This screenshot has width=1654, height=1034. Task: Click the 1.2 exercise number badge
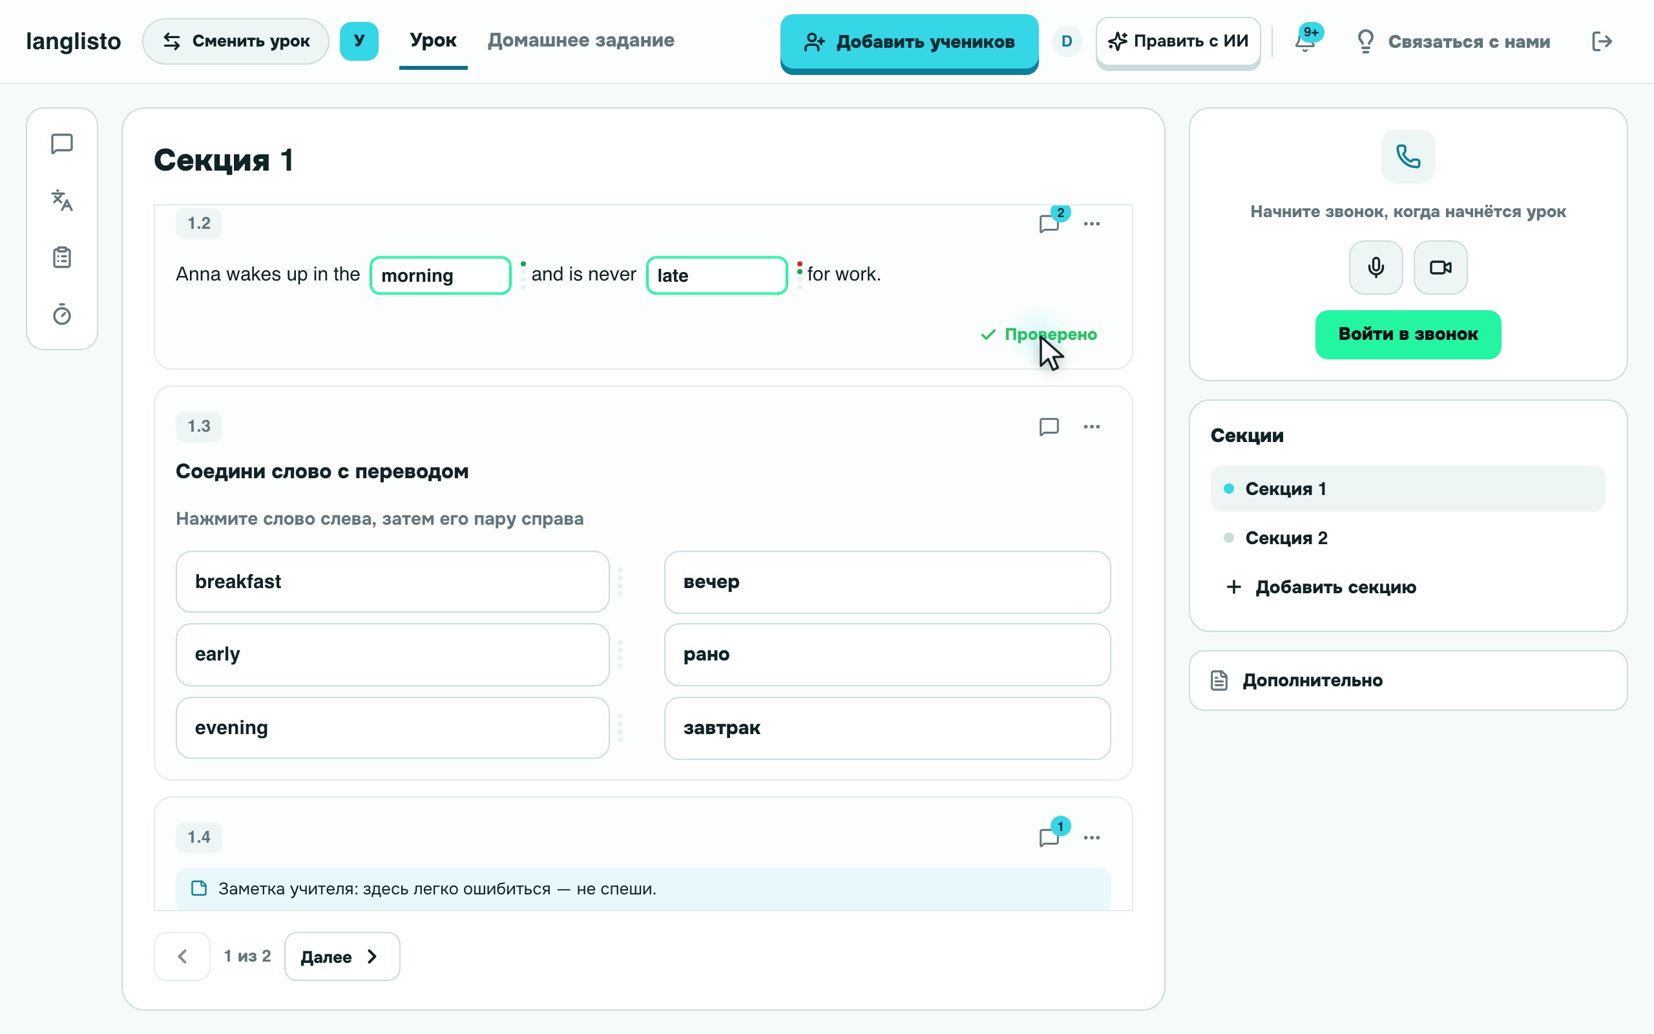click(x=199, y=223)
